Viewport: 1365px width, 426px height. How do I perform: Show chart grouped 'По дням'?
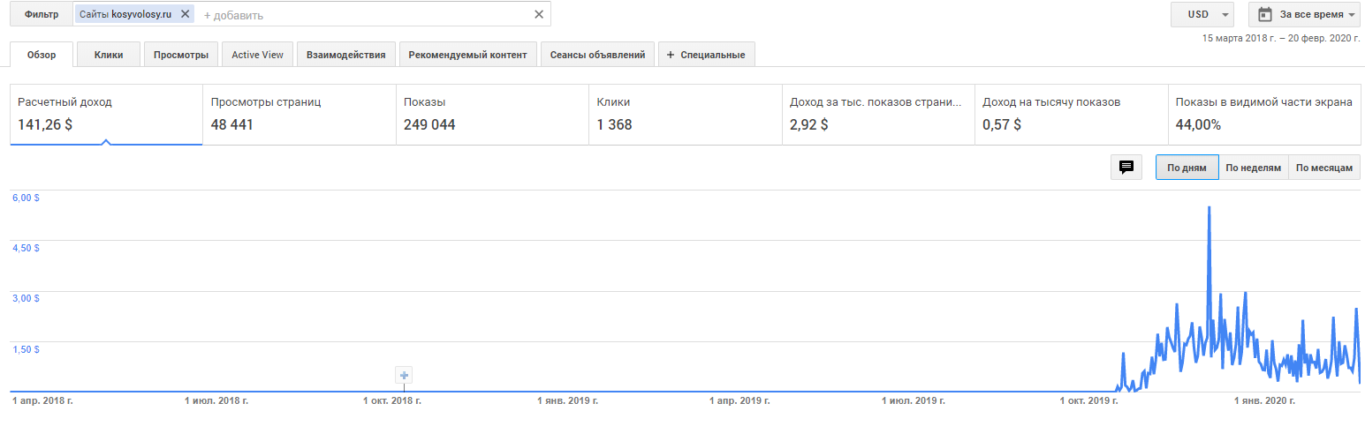click(x=1187, y=168)
